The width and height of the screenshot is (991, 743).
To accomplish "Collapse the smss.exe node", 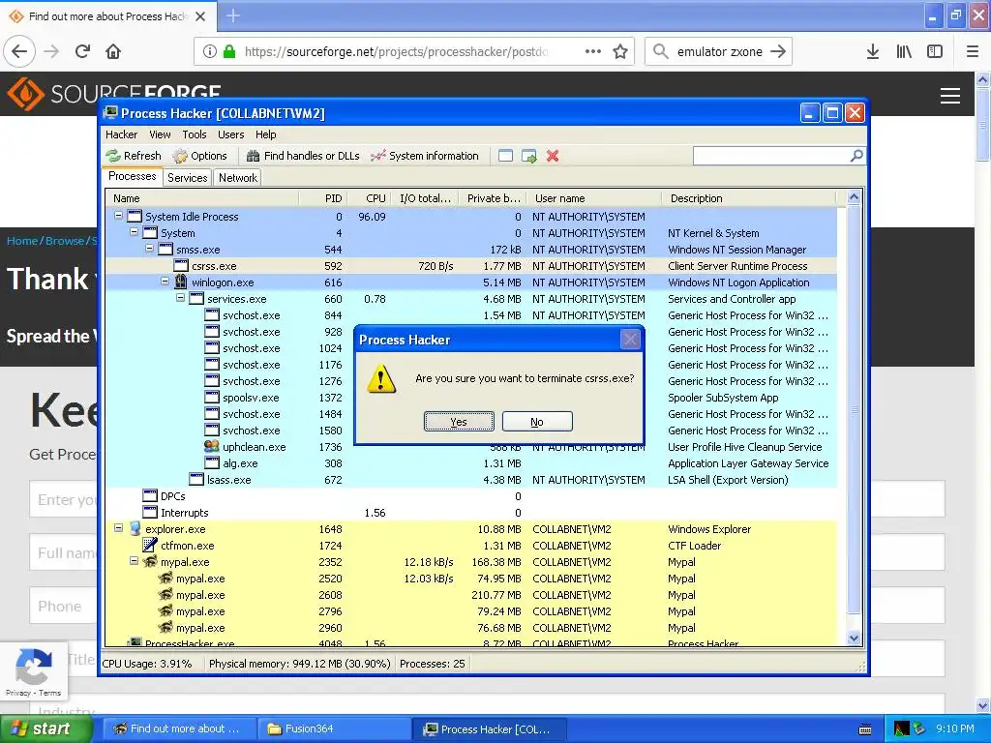I will pos(149,249).
